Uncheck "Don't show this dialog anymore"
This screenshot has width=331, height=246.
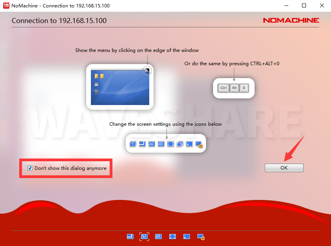coord(30,168)
